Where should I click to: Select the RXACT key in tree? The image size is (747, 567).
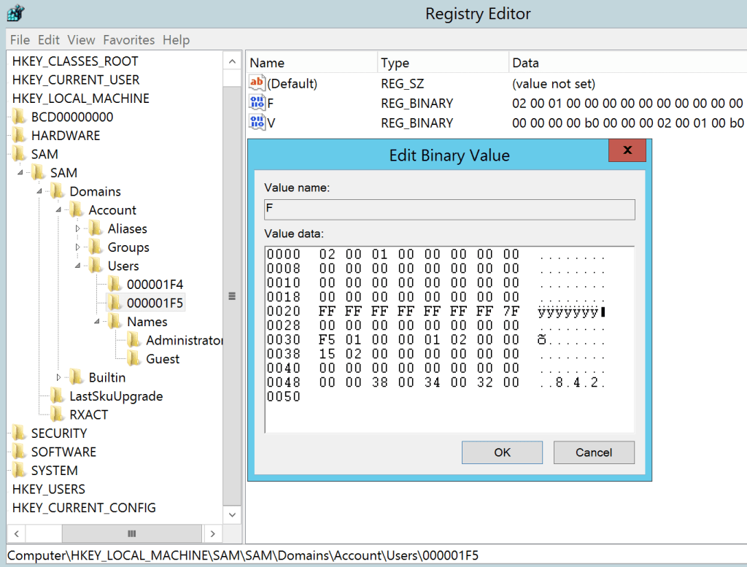point(88,414)
